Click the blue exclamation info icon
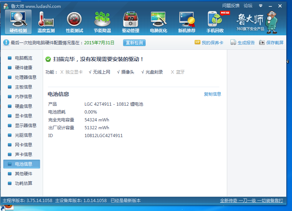Screen dimensions: 292x211 6,42
